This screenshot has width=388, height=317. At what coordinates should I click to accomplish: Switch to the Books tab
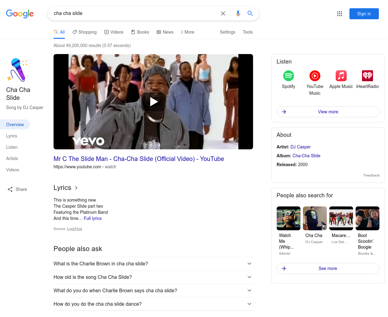(x=140, y=32)
